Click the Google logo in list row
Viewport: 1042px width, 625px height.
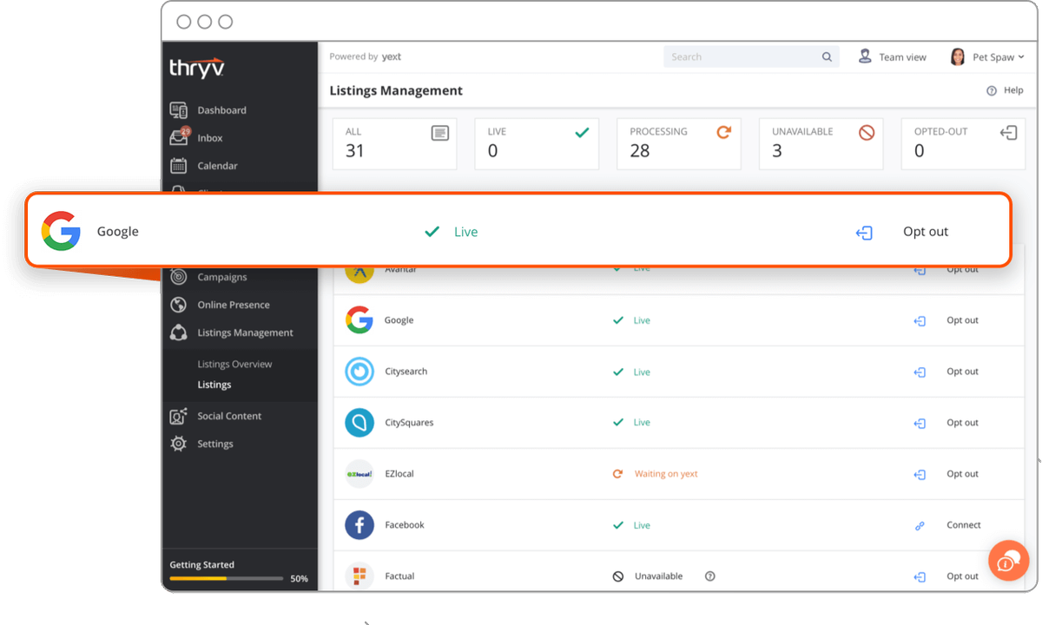pos(359,320)
